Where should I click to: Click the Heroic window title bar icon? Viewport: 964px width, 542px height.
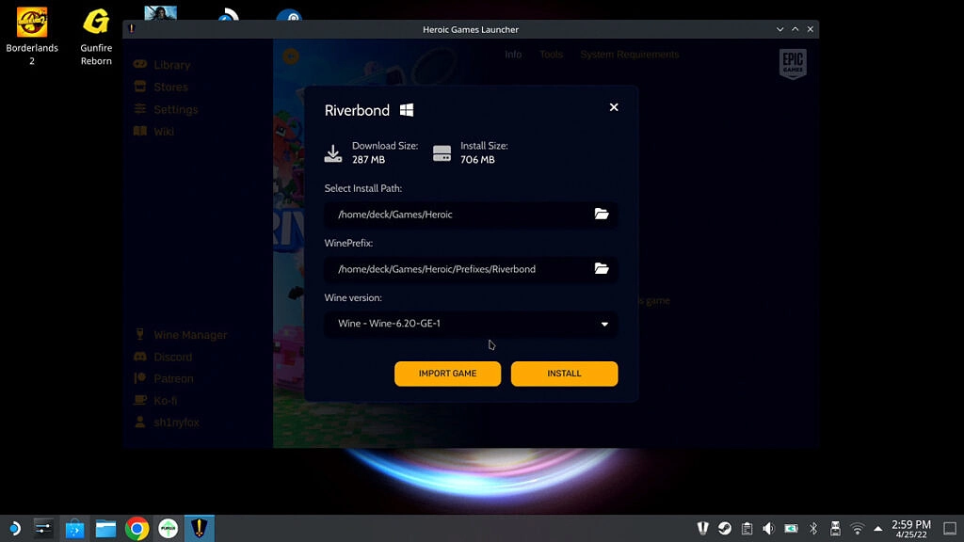[132, 29]
